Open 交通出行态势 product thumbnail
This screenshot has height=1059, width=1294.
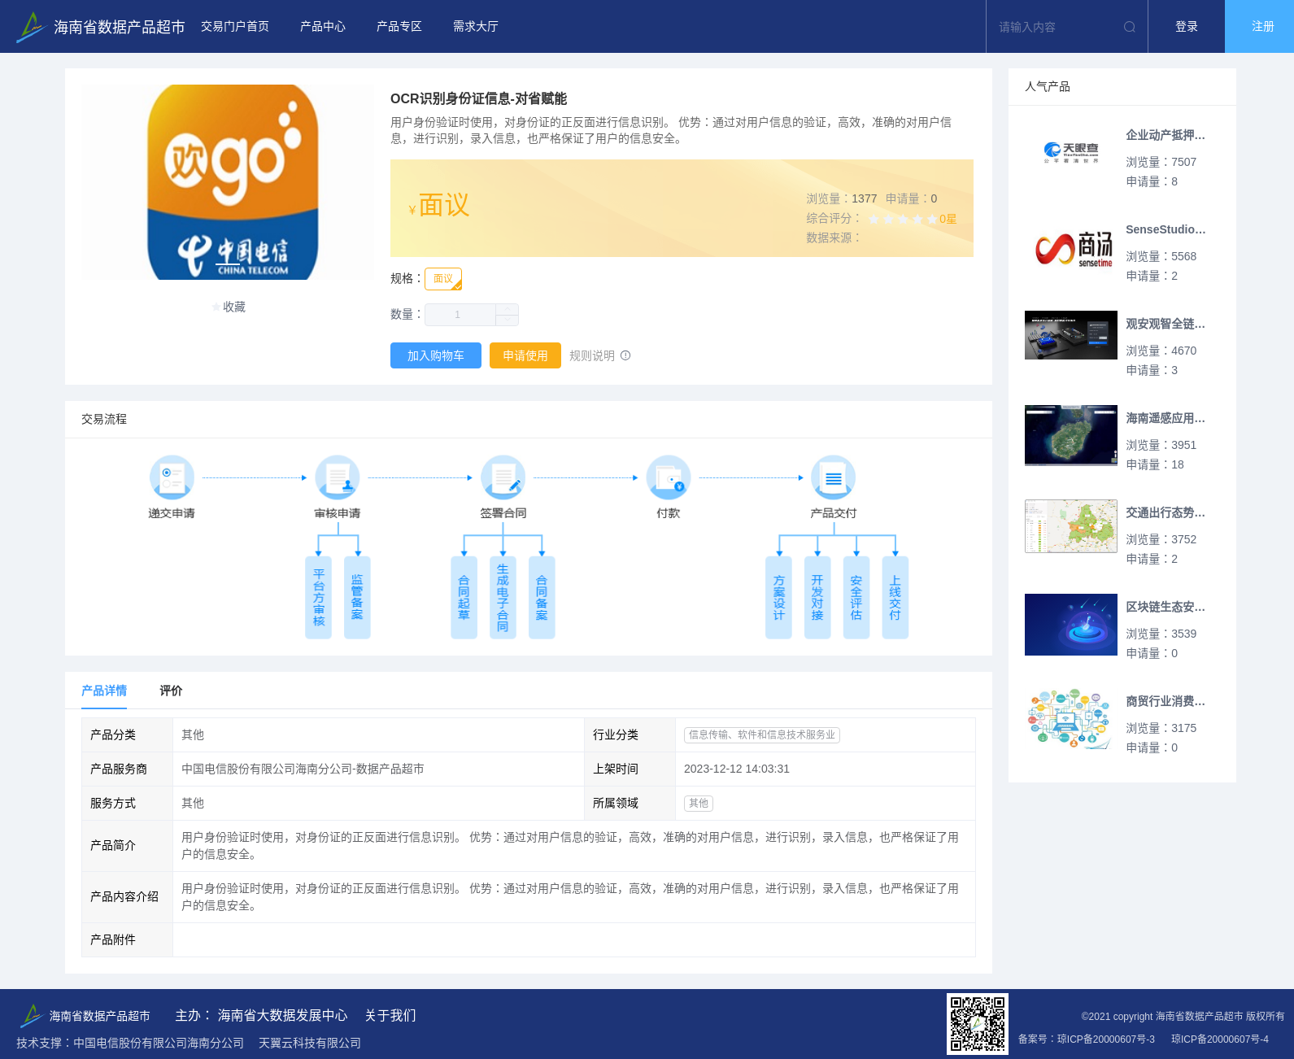[1071, 526]
